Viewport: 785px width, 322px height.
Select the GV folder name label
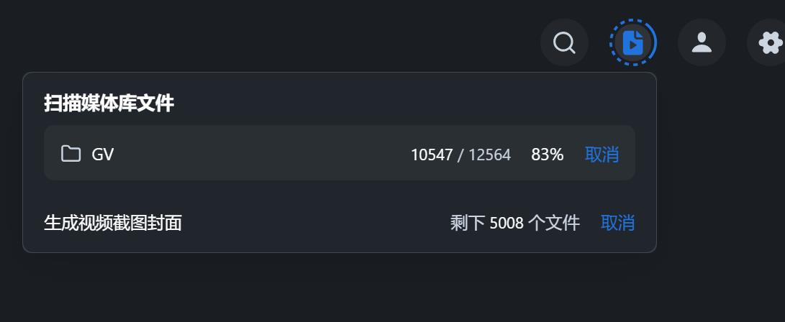(103, 155)
